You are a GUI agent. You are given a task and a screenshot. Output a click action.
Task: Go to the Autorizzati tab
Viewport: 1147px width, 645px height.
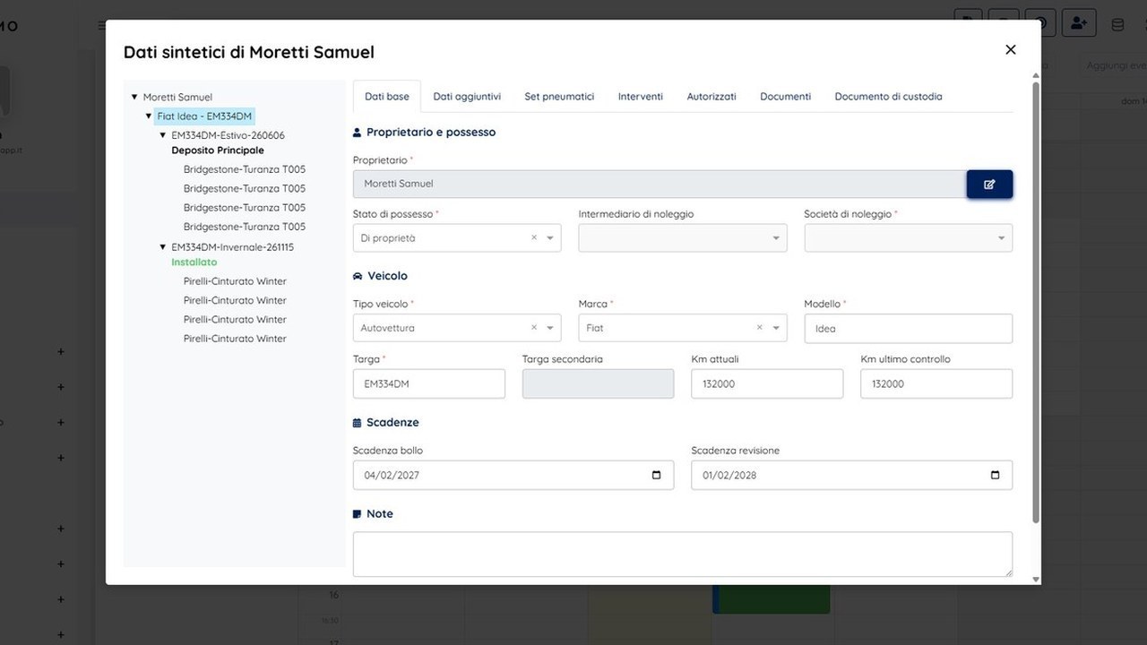711,97
